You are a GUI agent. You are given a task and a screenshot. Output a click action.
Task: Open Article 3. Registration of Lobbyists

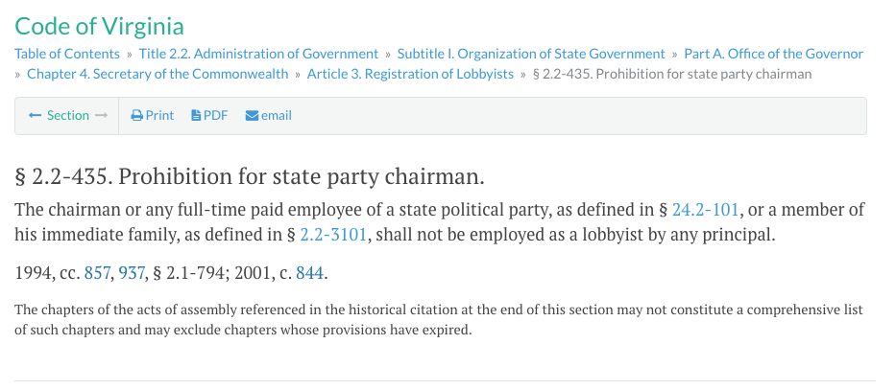[x=410, y=74]
